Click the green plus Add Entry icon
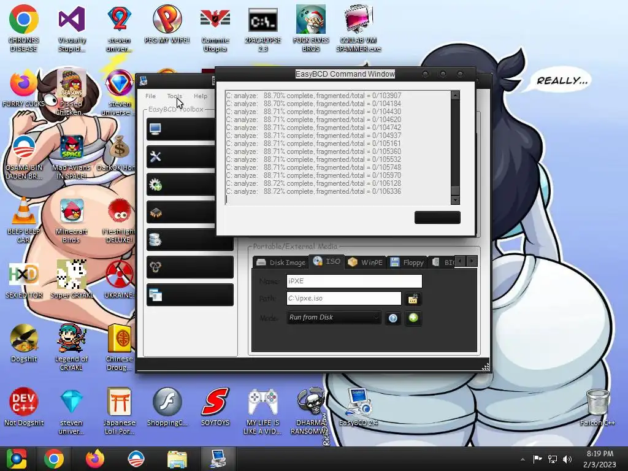This screenshot has width=628, height=471. (413, 318)
